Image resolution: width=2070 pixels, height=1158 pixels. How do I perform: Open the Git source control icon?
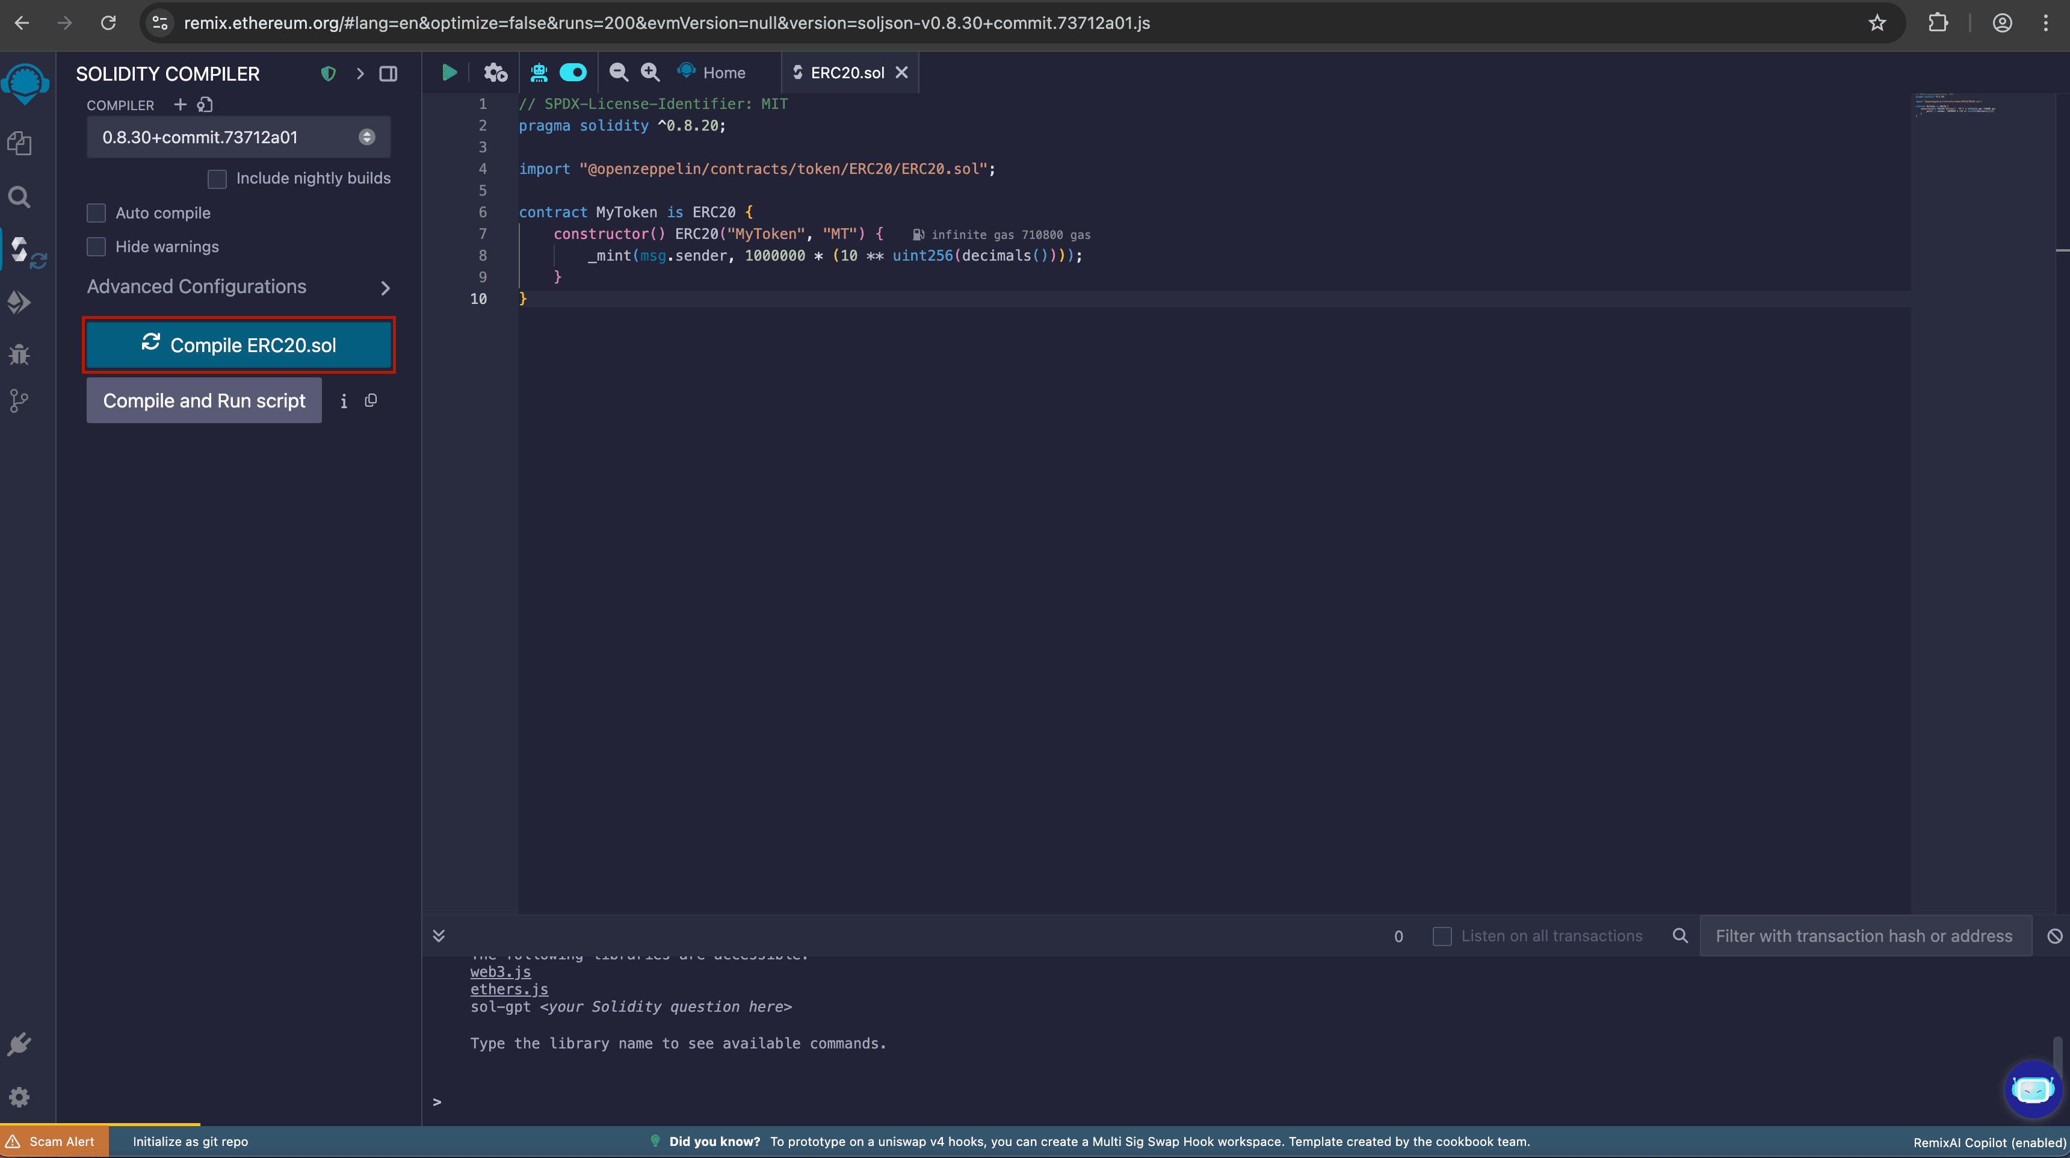19,401
